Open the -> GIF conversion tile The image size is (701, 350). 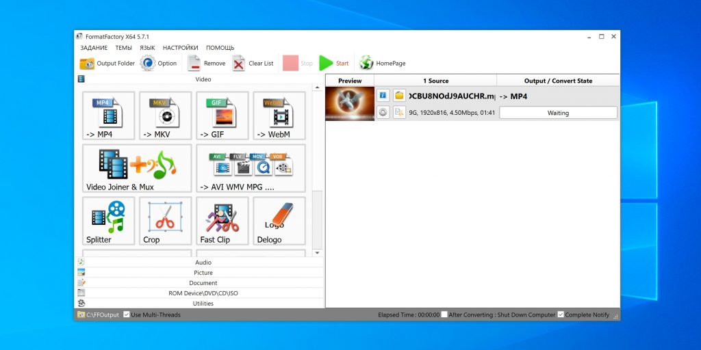222,116
